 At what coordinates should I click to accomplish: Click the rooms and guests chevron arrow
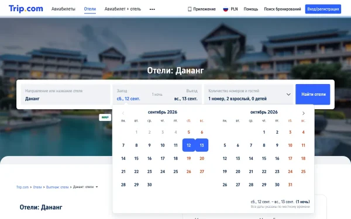click(288, 95)
